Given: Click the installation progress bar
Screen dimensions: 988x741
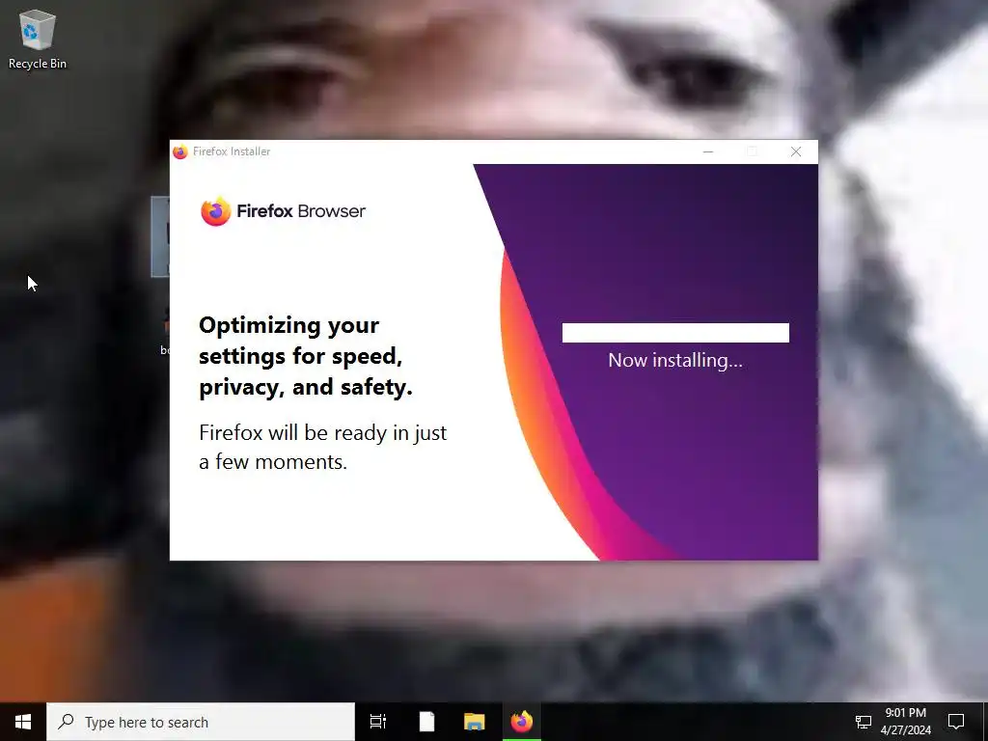Looking at the screenshot, I should (675, 333).
